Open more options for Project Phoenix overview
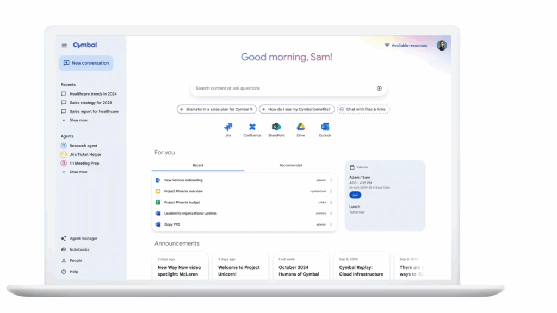Viewport: 557px width, 313px height. (331, 191)
